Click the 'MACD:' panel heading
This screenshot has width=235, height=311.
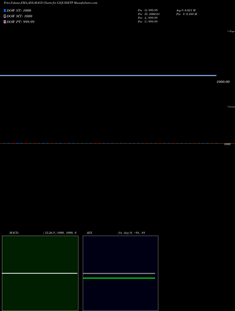[14, 233]
